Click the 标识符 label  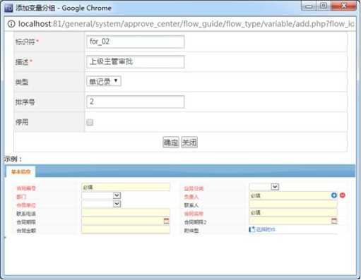(25, 42)
